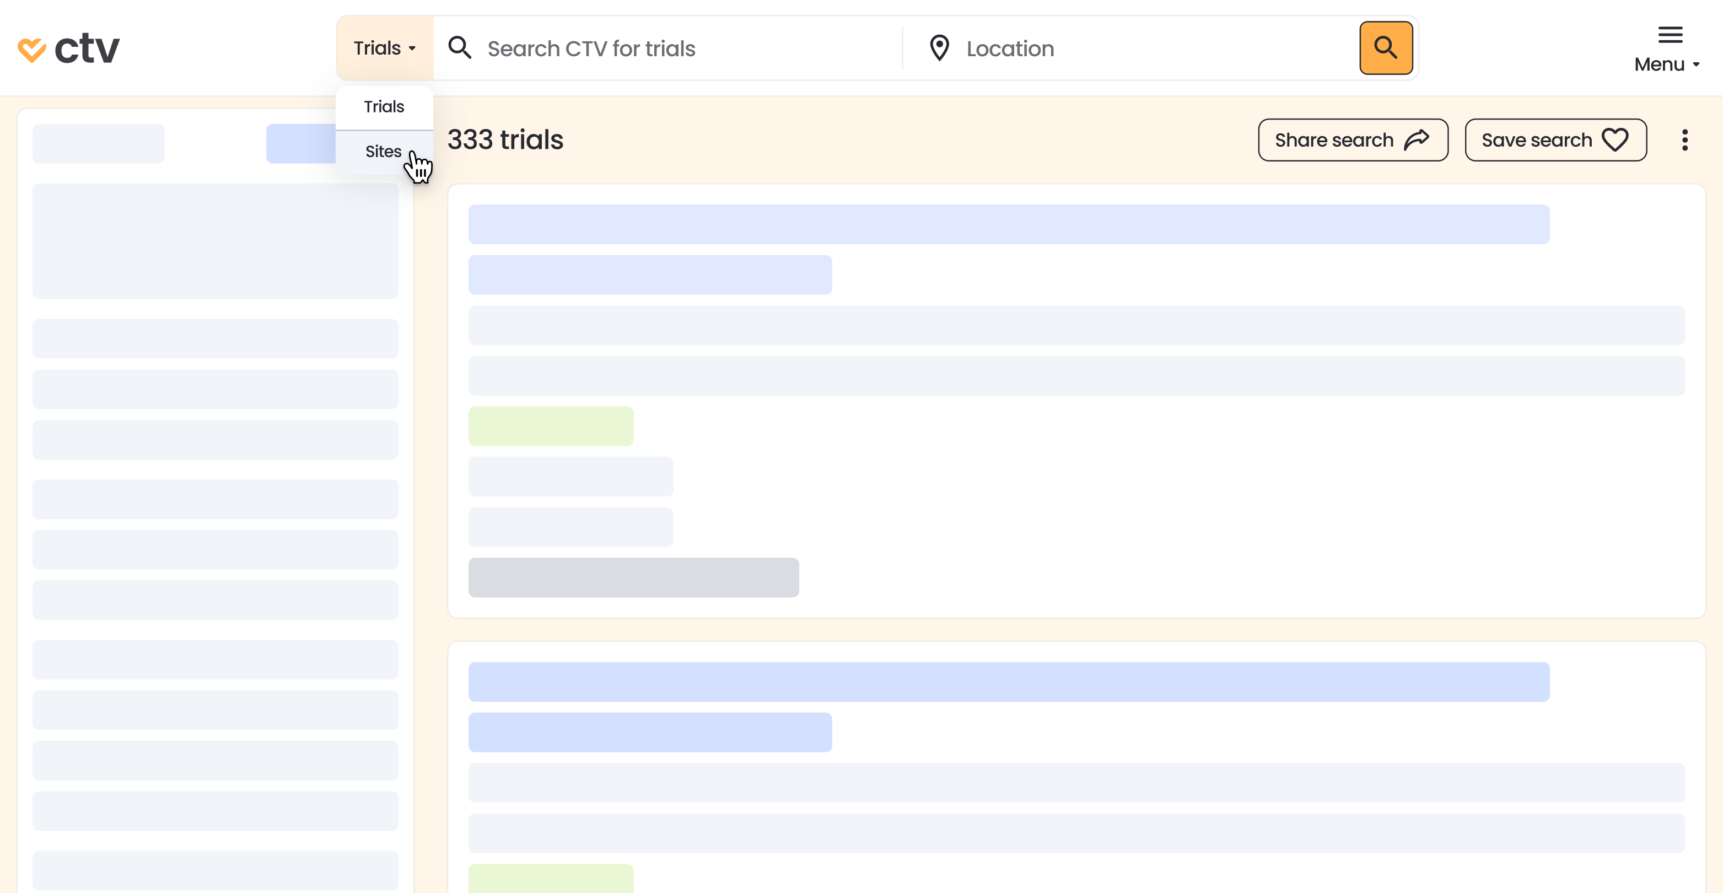The image size is (1723, 893).
Task: Click the share arrow icon
Action: [1417, 140]
